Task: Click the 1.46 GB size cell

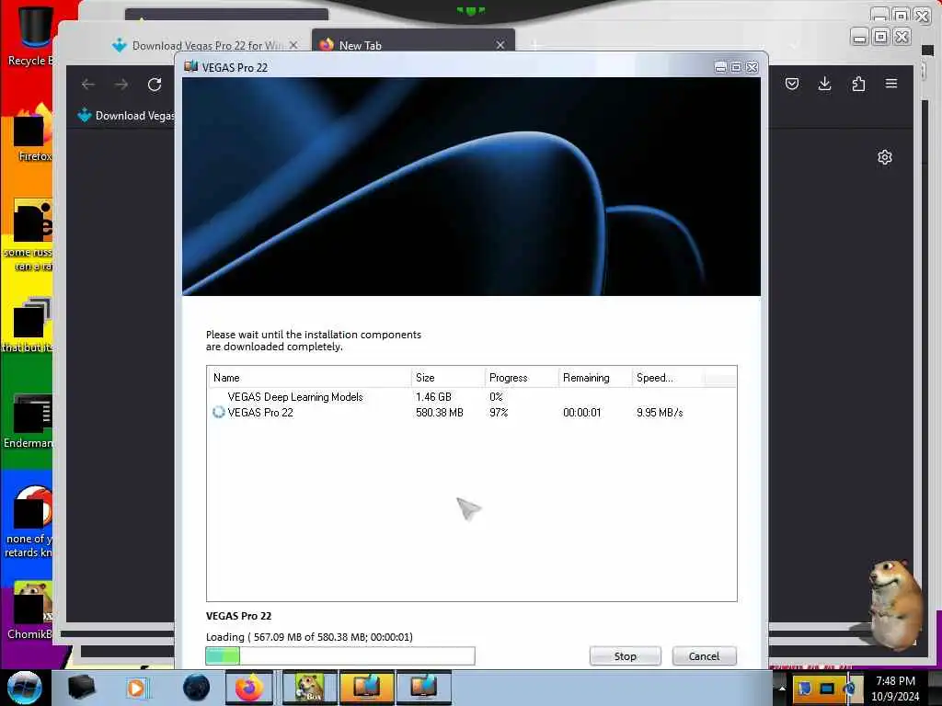Action: click(433, 397)
